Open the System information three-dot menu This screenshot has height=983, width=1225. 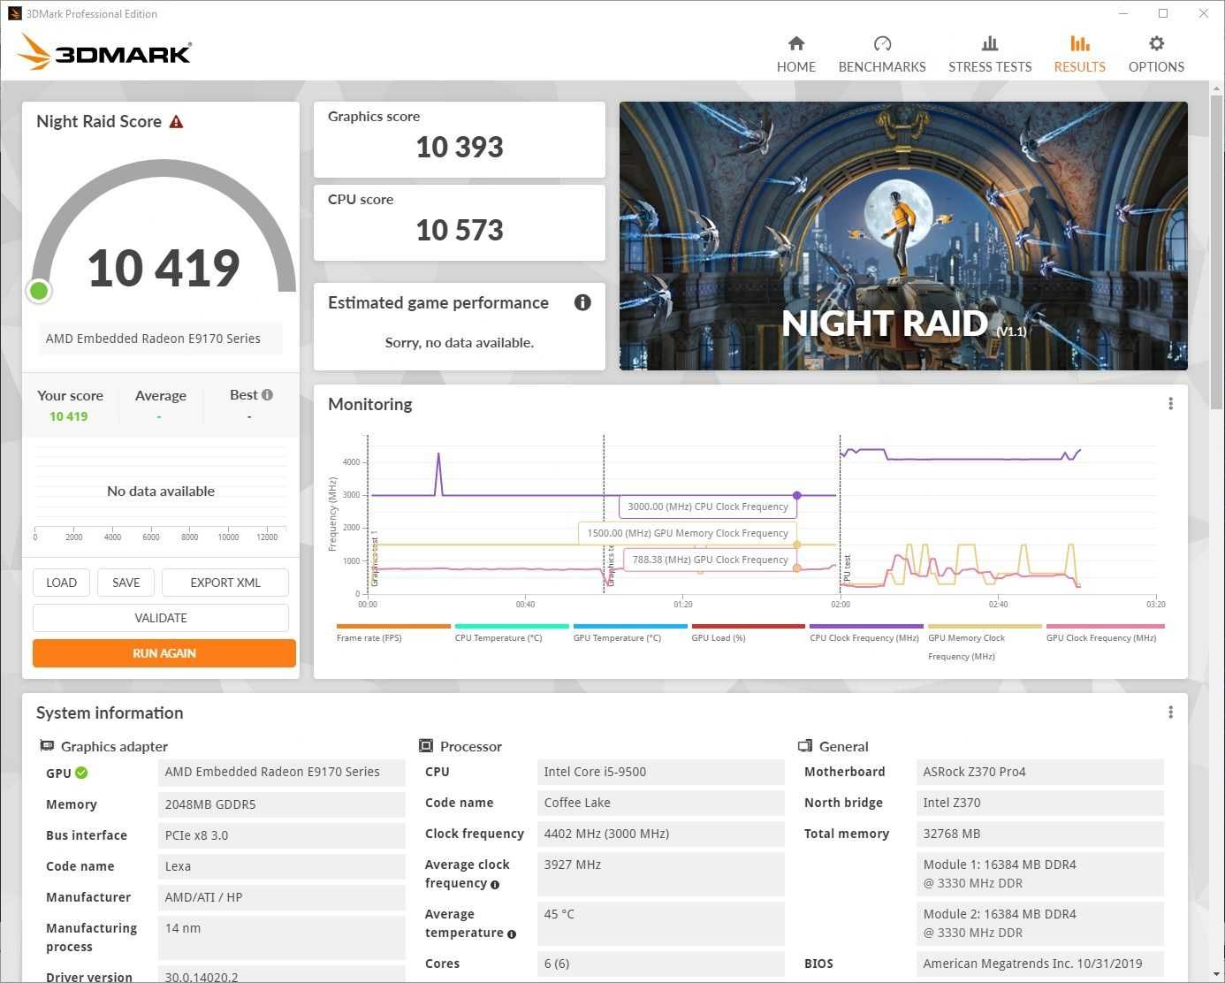tap(1170, 712)
